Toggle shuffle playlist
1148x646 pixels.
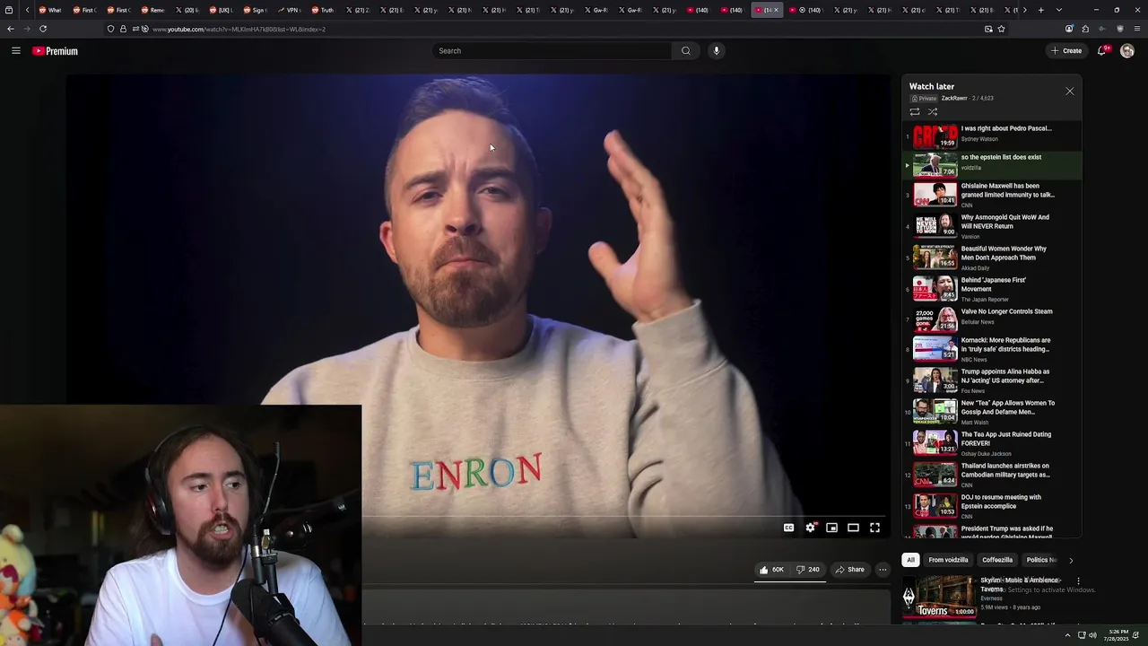pyautogui.click(x=933, y=112)
